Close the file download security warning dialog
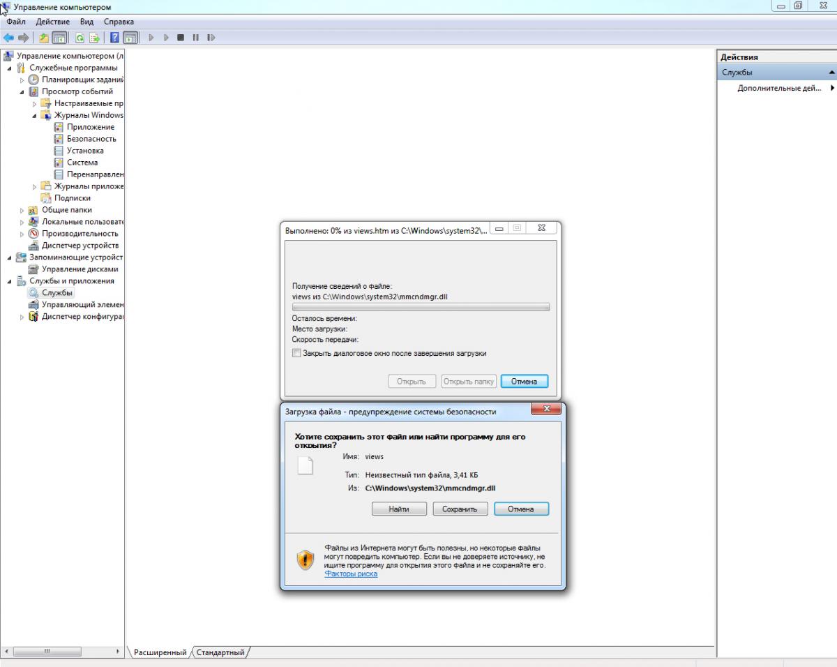The image size is (837, 667). tap(546, 408)
